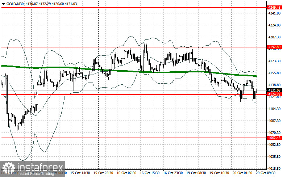Click the InstaForex gear logo icon

pyautogui.click(x=8, y=168)
